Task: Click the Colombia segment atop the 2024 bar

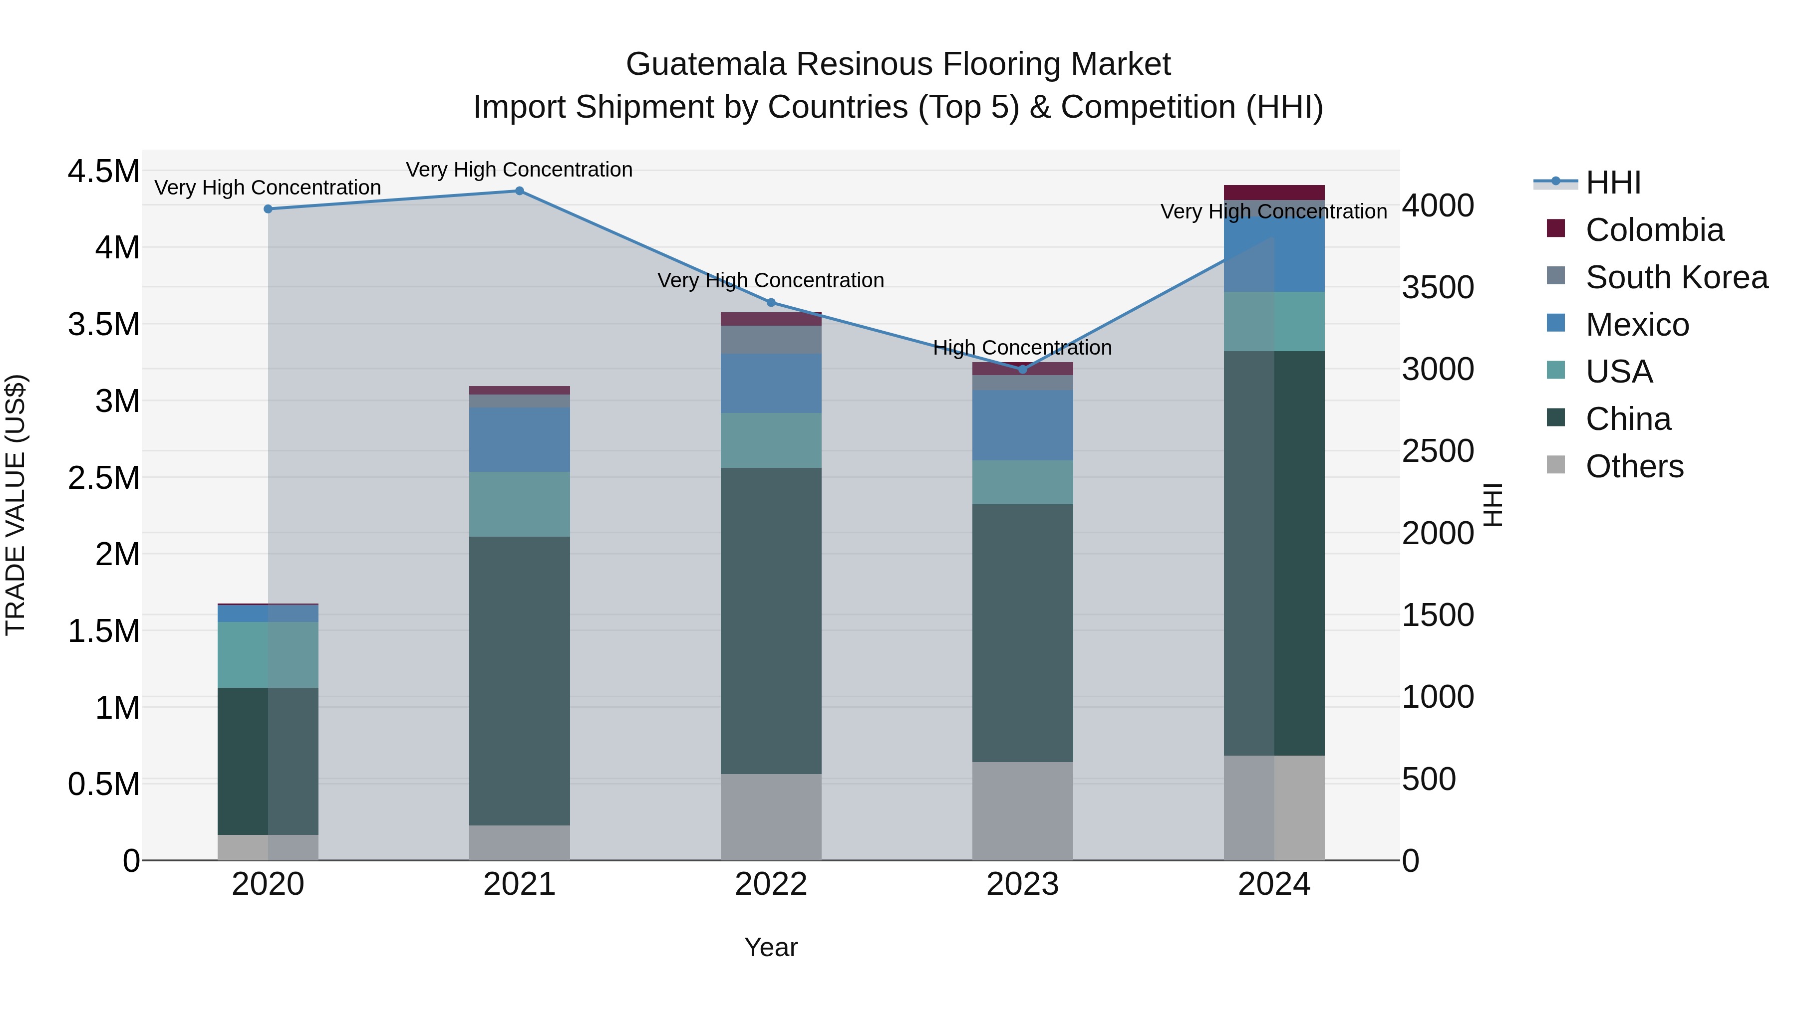Action: (x=1274, y=193)
